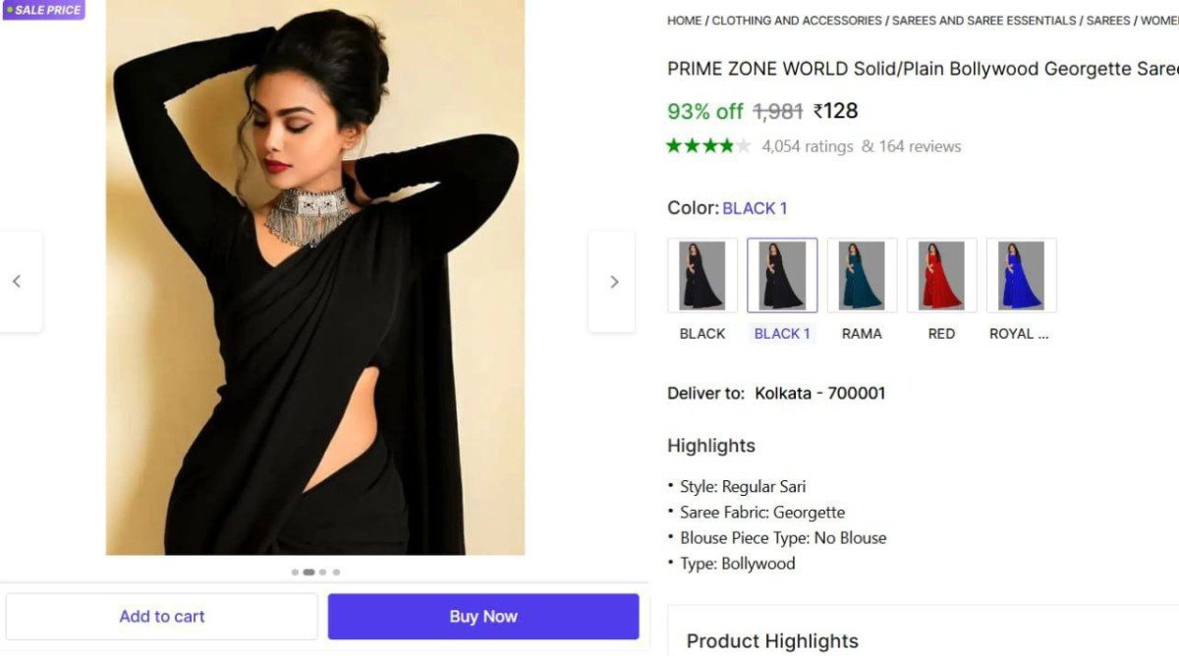The image size is (1179, 656).
Task: Select the BLACK color swatch thumbnail
Action: tap(702, 276)
